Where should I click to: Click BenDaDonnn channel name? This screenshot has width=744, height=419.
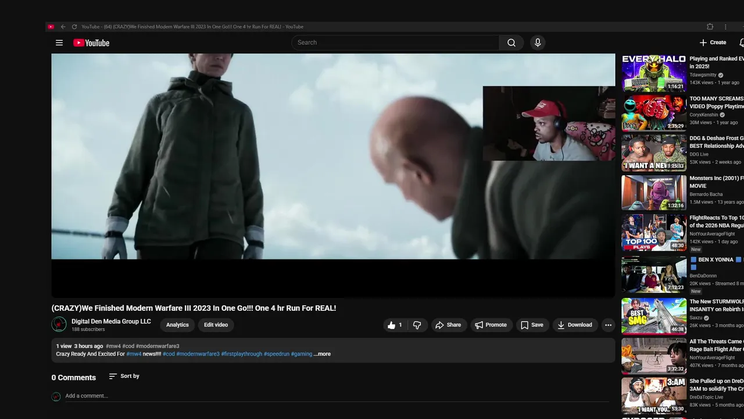(x=703, y=276)
